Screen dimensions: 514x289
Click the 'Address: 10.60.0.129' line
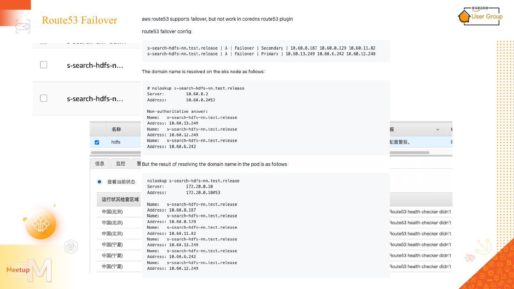(171, 222)
